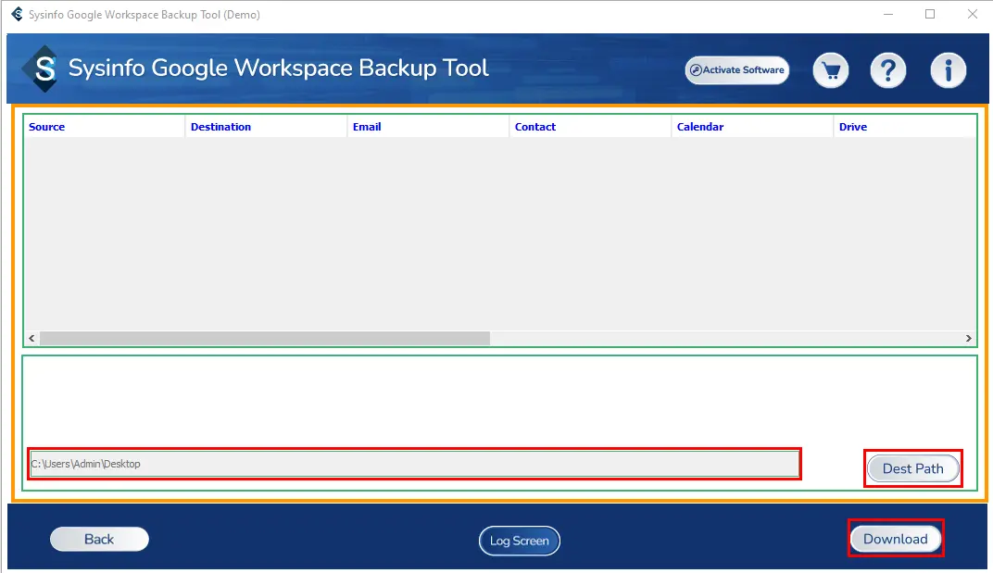The height and width of the screenshot is (573, 993).
Task: Go to the previous step with the Back button
Action: point(99,539)
